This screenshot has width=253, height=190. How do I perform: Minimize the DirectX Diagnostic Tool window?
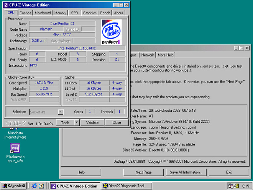(x=237, y=48)
